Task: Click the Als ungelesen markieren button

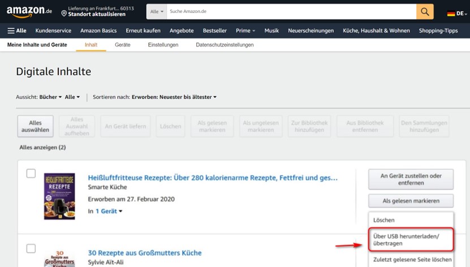Action: (261, 126)
